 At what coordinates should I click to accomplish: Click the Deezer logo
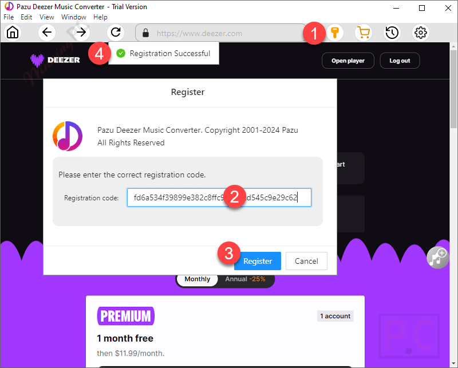click(x=55, y=61)
